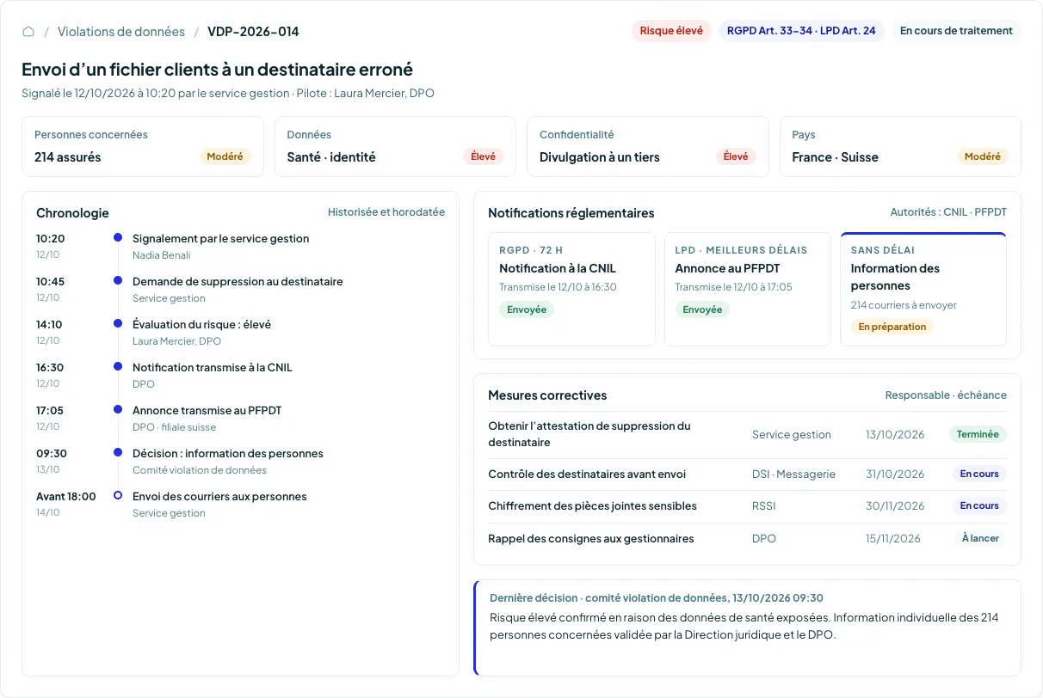Image resolution: width=1043 pixels, height=698 pixels.
Task: Click the En cours de traitement status badge
Action: pyautogui.click(x=956, y=31)
